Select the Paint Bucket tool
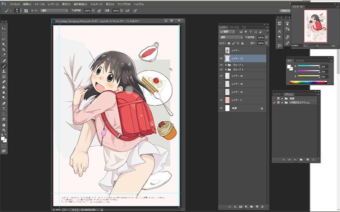This screenshot has height=212, width=340. click(x=3, y=87)
